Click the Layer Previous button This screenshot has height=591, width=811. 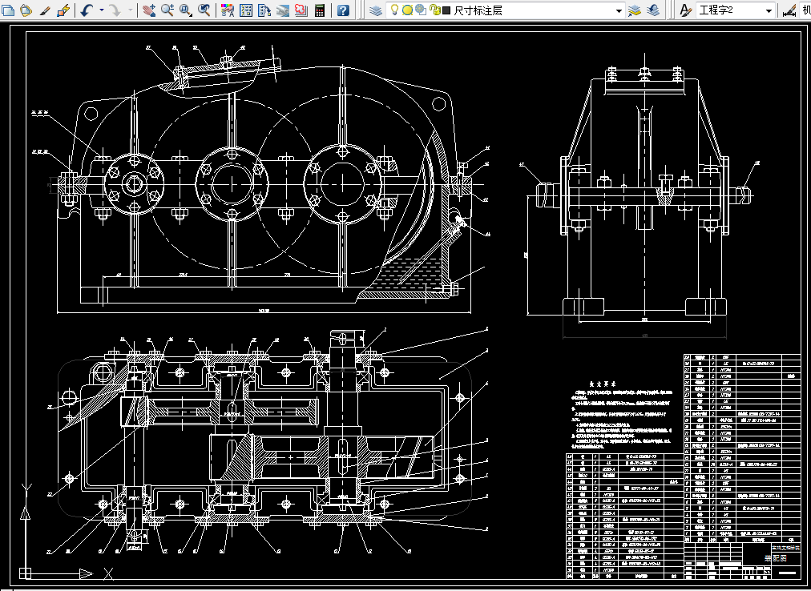(653, 10)
